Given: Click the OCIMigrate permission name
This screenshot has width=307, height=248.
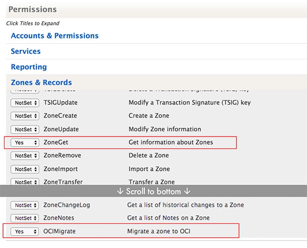Looking at the screenshot, I should [59, 232].
